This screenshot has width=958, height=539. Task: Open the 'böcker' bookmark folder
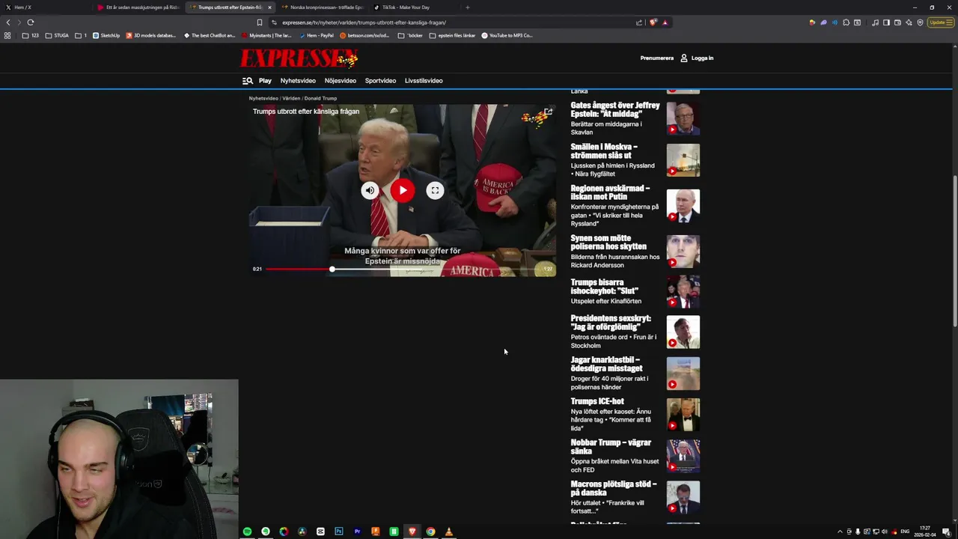(x=410, y=35)
